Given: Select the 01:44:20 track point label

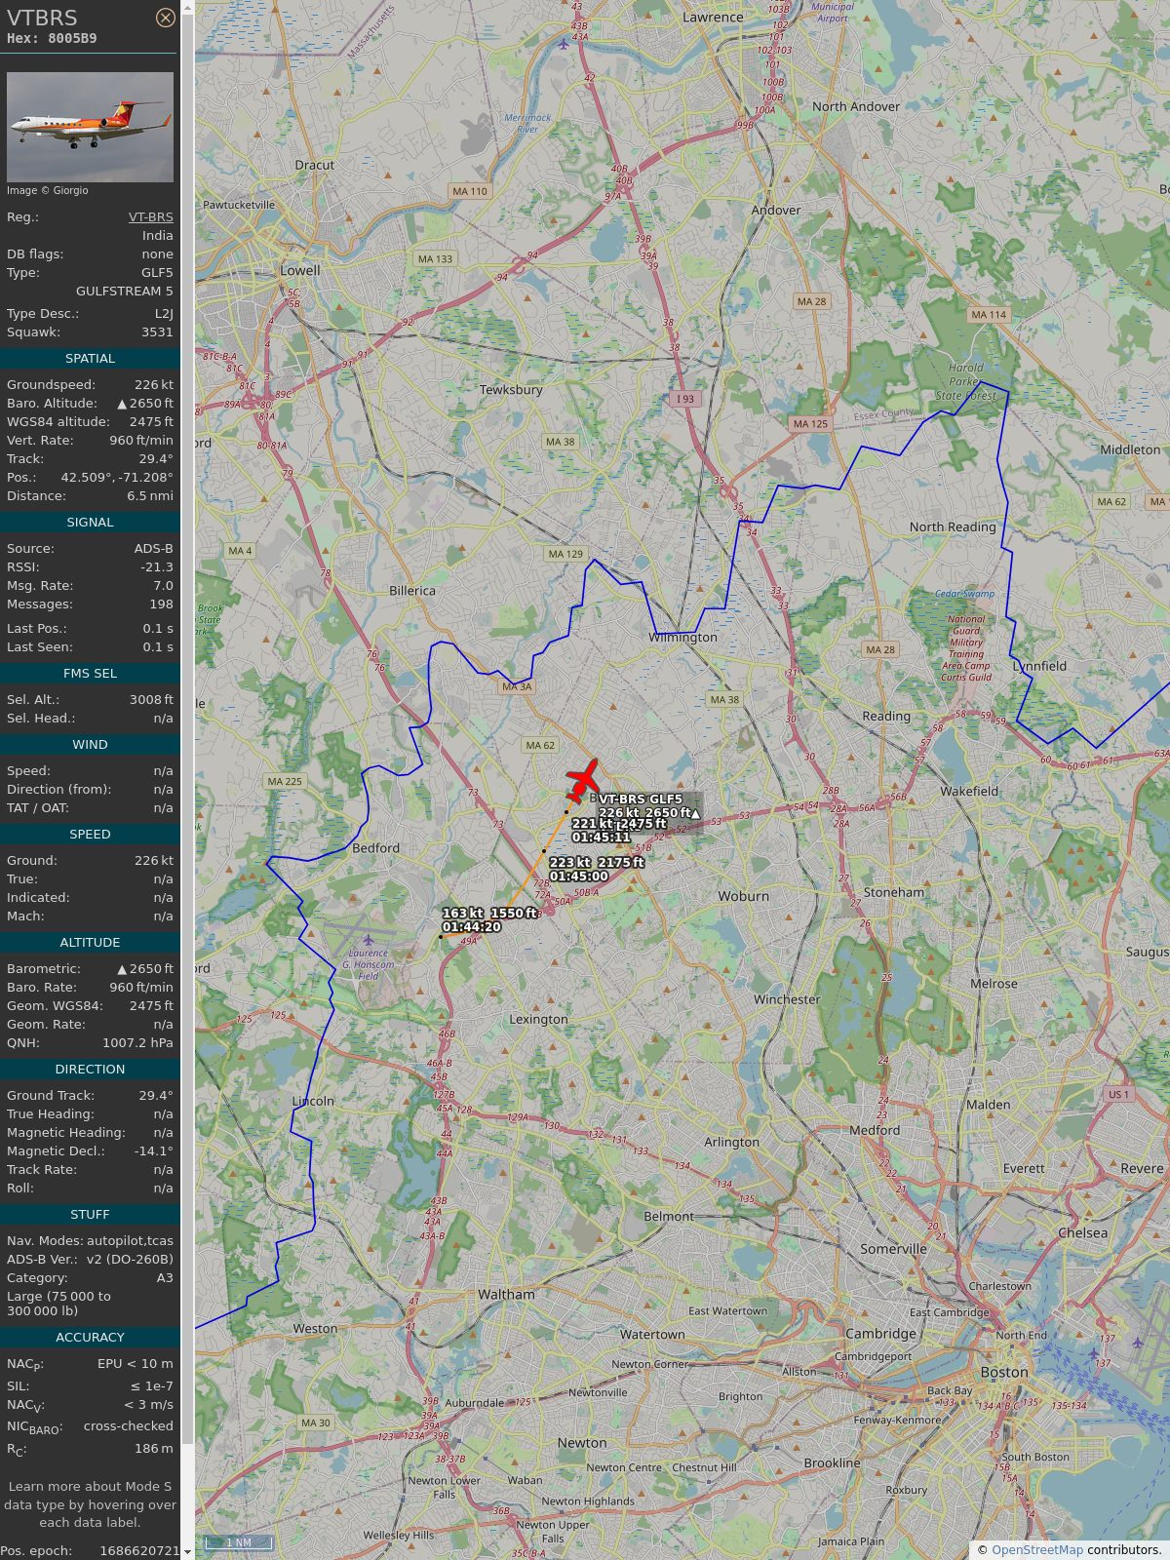Looking at the screenshot, I should click(488, 920).
